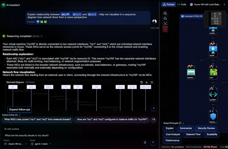Switch to the Preview tab
The width and height of the screenshot is (228, 149).
[x=169, y=5]
